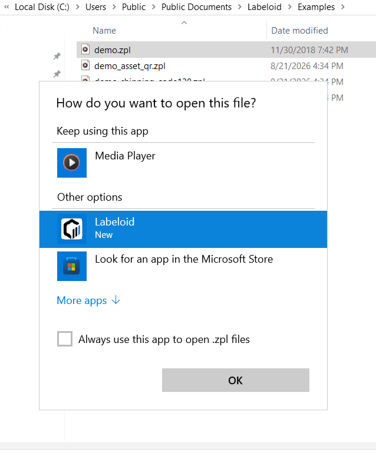
Task: Enable Always use this app checkbox
Action: point(65,339)
